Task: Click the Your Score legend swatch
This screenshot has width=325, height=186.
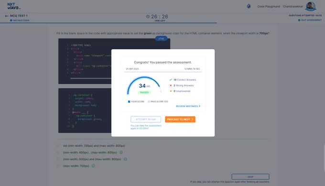Action: pos(129,101)
